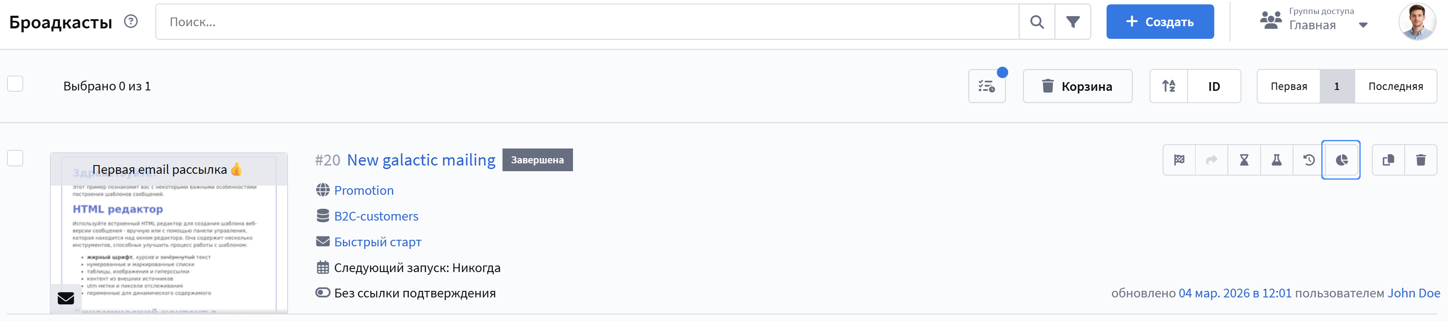Open the New galactic mailing link
This screenshot has width=1448, height=321.
pos(421,160)
